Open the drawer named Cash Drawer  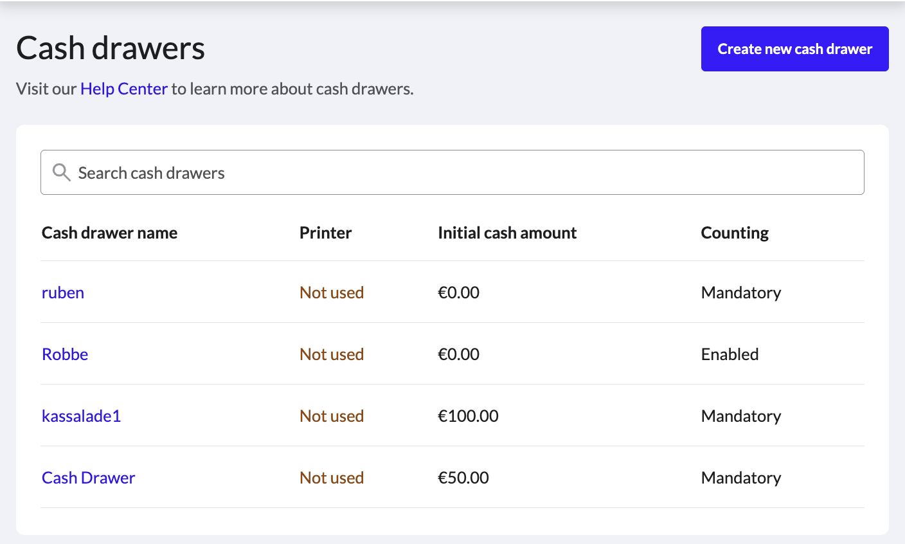pyautogui.click(x=89, y=478)
